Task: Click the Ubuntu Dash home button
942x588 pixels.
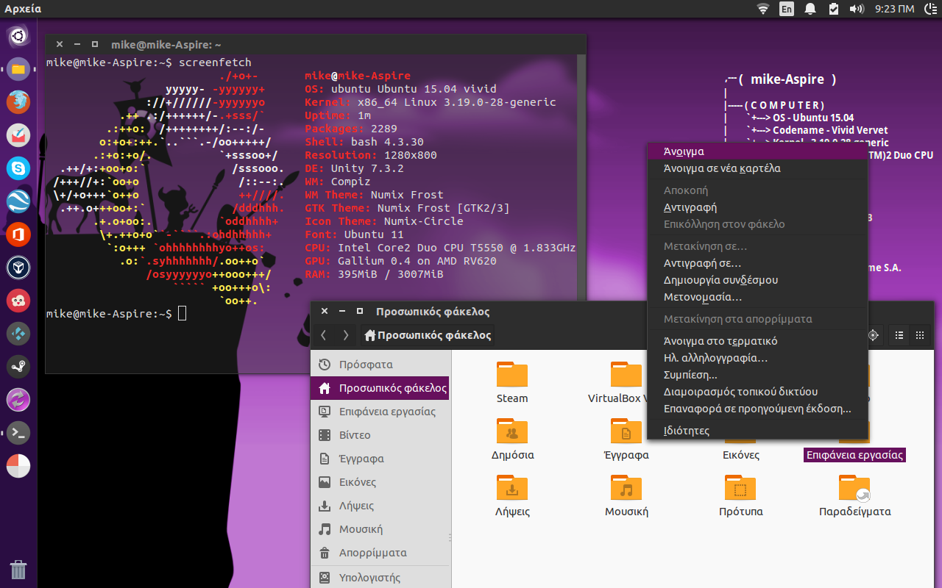Action: click(x=18, y=36)
